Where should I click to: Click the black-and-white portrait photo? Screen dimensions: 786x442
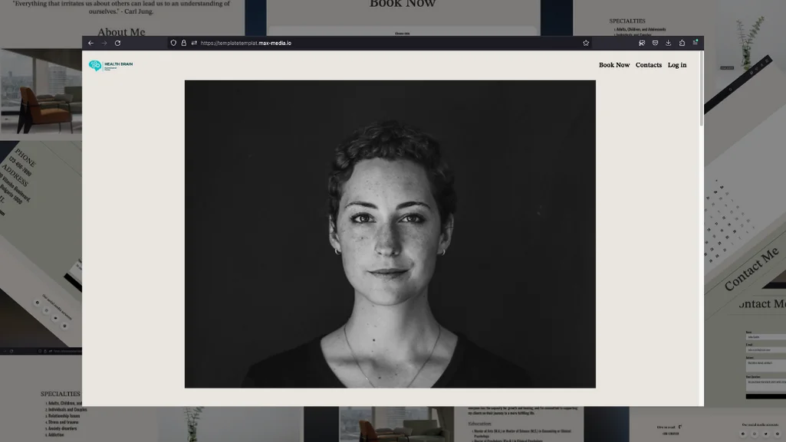click(x=390, y=234)
